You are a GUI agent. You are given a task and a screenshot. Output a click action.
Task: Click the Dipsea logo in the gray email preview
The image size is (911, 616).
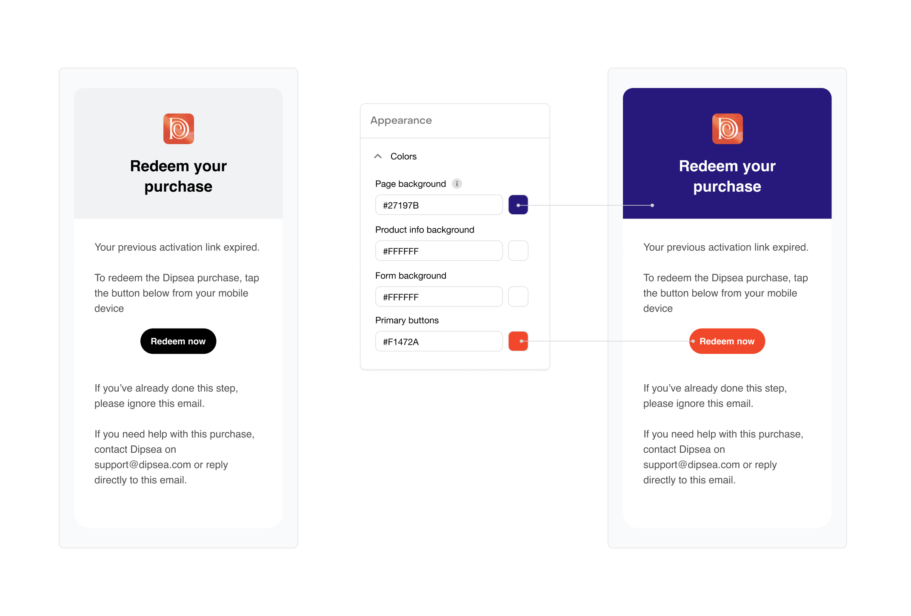[x=178, y=129]
